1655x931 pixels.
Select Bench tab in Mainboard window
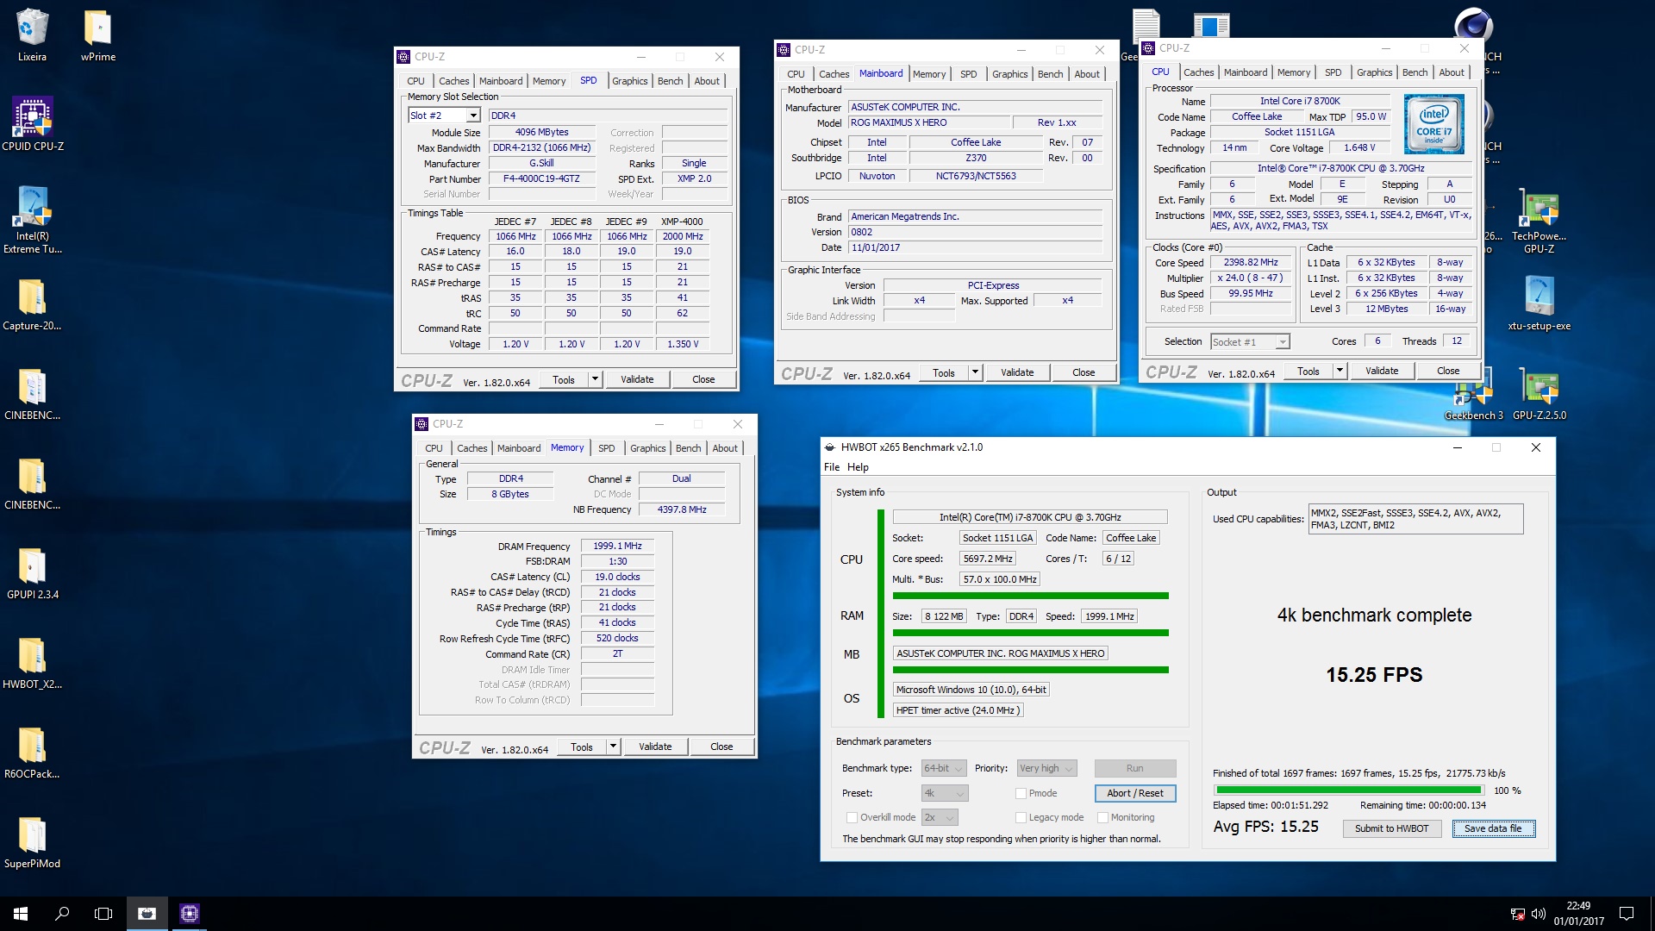click(x=1050, y=74)
